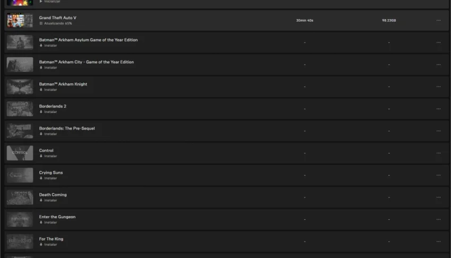Select the Control title text
The height and width of the screenshot is (258, 451).
[46, 151]
